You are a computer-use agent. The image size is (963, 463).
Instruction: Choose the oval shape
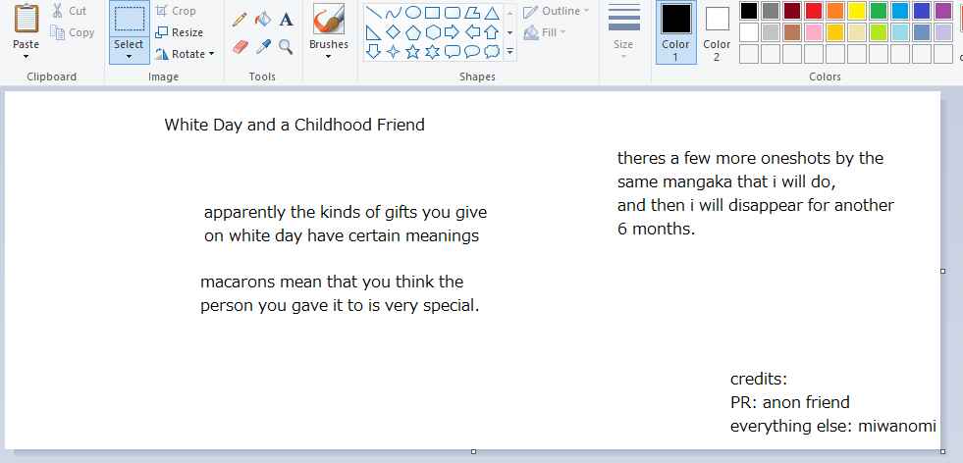pos(412,13)
